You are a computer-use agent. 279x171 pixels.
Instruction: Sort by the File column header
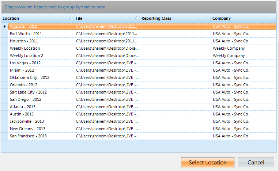(107, 18)
